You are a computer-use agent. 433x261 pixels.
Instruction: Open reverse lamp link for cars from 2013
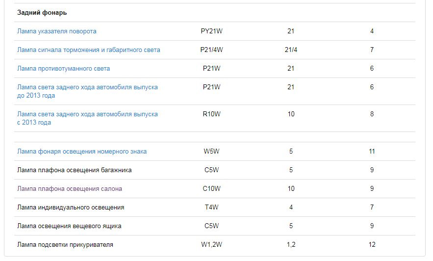(x=87, y=114)
